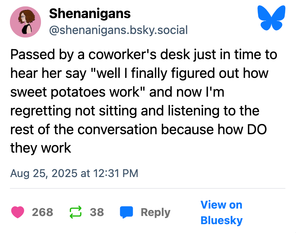This screenshot has height=233, width=296.
Task: Click the line beginning "hear her say"
Action: 139,74
